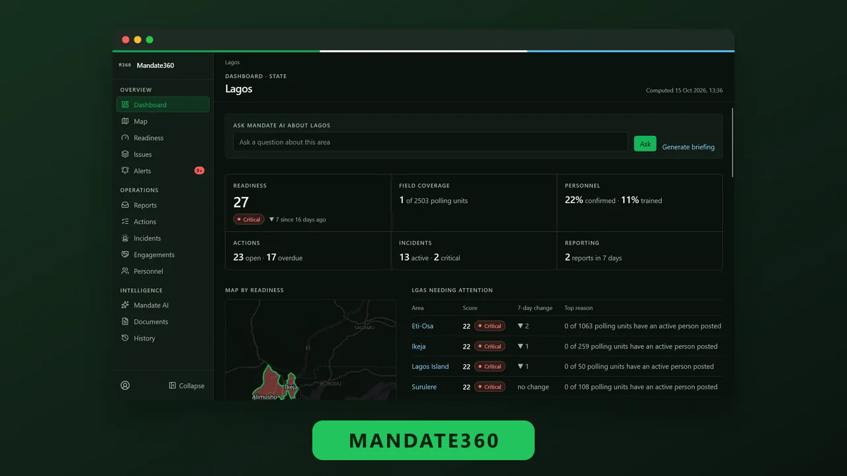Viewport: 847px width, 476px height.
Task: Open the Ikeja area link
Action: tap(418, 346)
